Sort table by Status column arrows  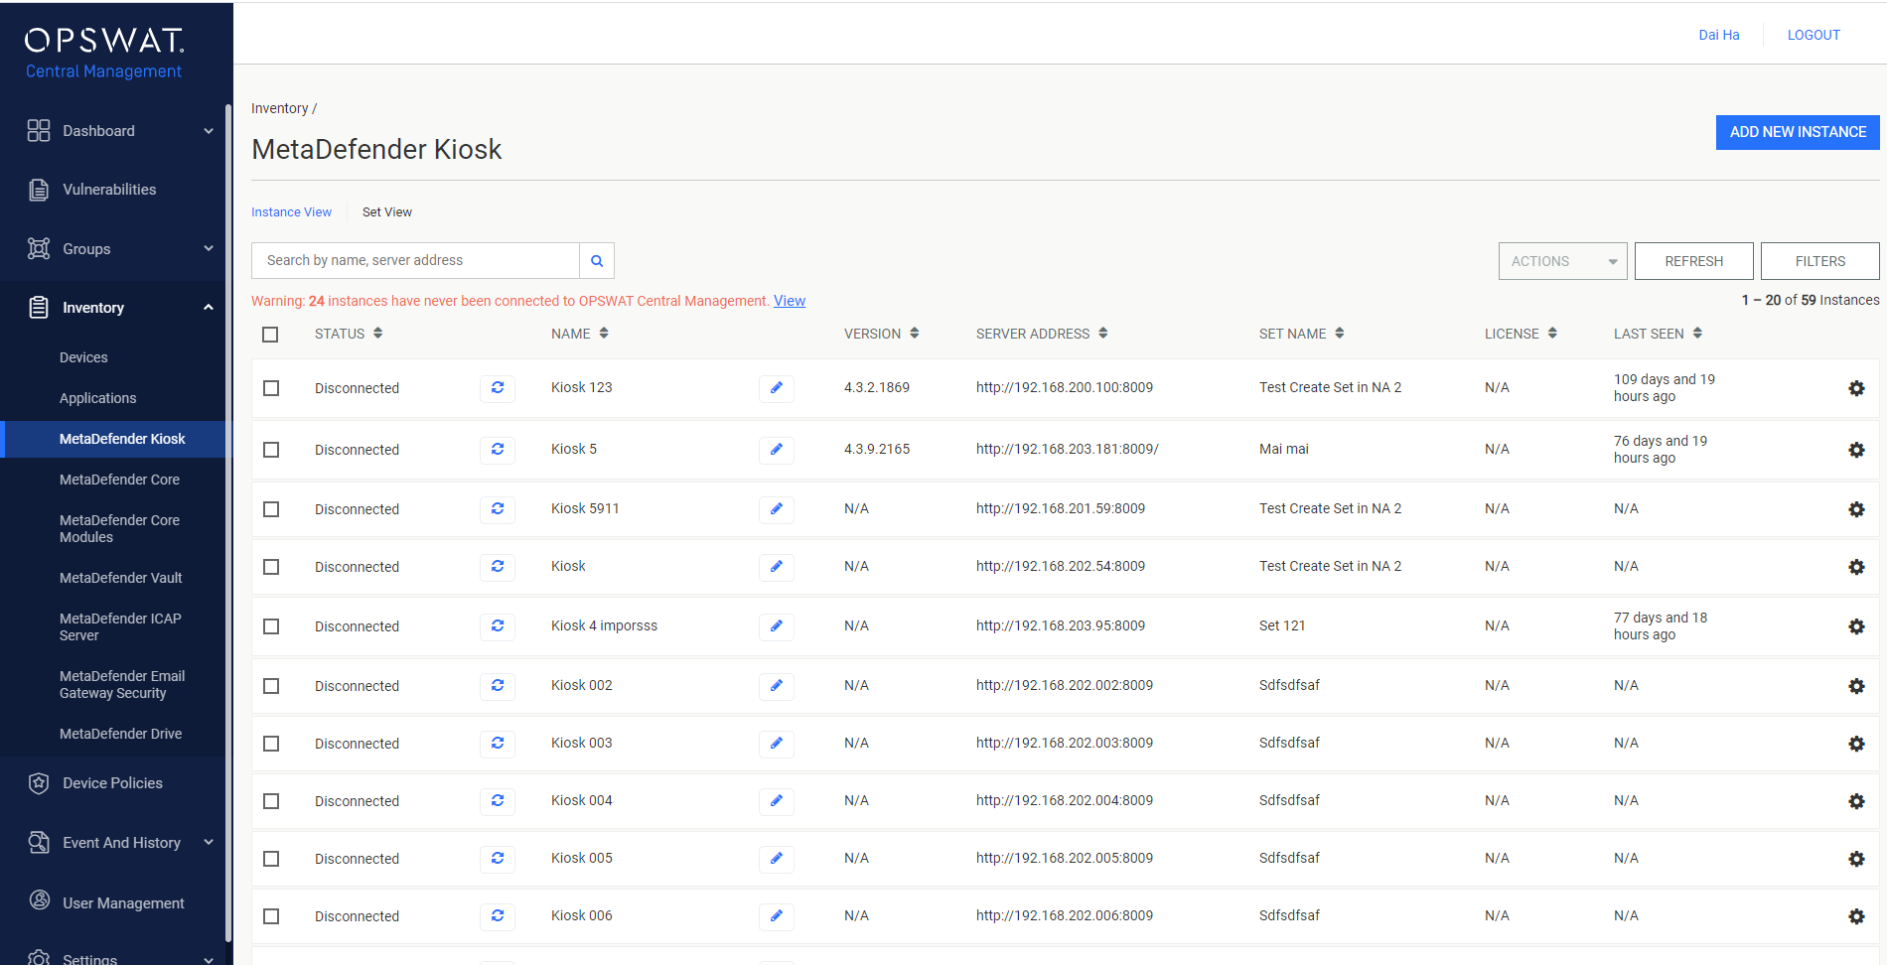click(378, 334)
